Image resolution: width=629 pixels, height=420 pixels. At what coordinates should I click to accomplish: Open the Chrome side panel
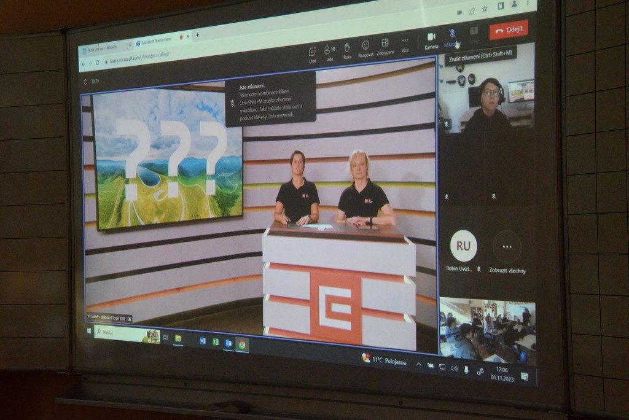[x=501, y=6]
